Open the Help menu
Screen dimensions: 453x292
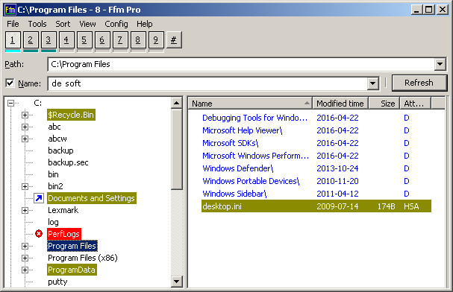(145, 24)
